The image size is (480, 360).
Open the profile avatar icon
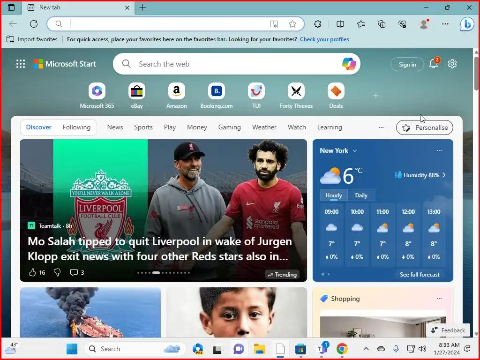424,24
